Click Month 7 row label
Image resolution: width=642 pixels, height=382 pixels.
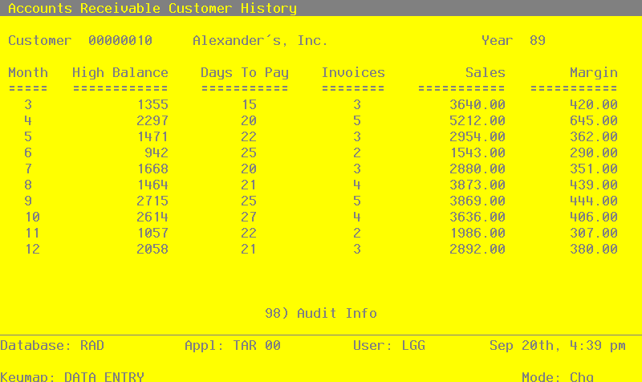click(x=28, y=169)
